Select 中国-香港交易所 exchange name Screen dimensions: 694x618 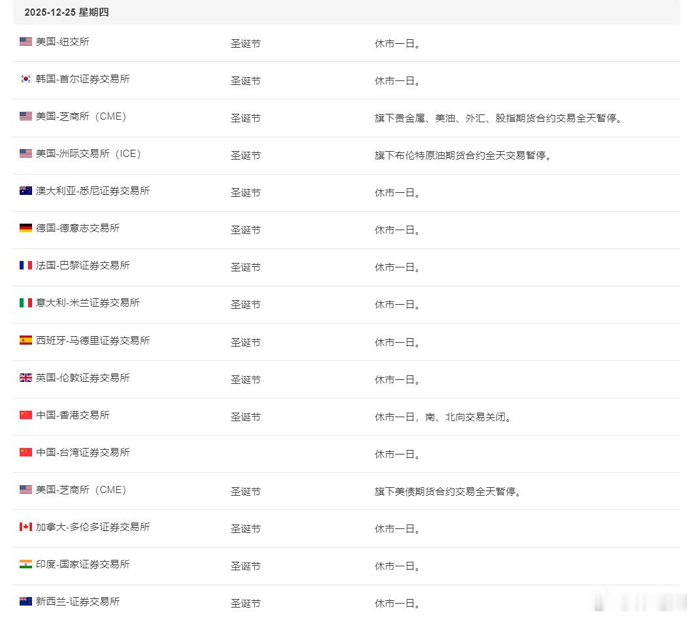pyautogui.click(x=73, y=415)
